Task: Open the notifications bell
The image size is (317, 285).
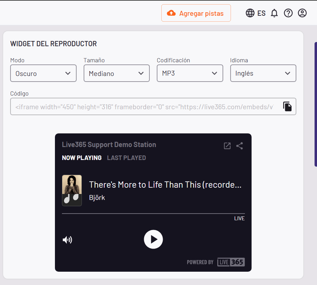Action: [x=274, y=13]
